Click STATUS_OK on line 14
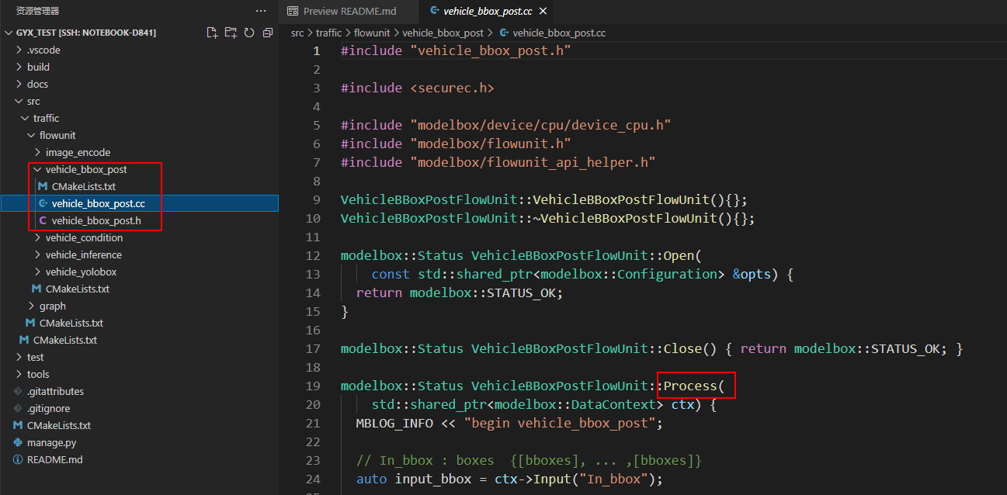The height and width of the screenshot is (495, 1007). point(520,293)
